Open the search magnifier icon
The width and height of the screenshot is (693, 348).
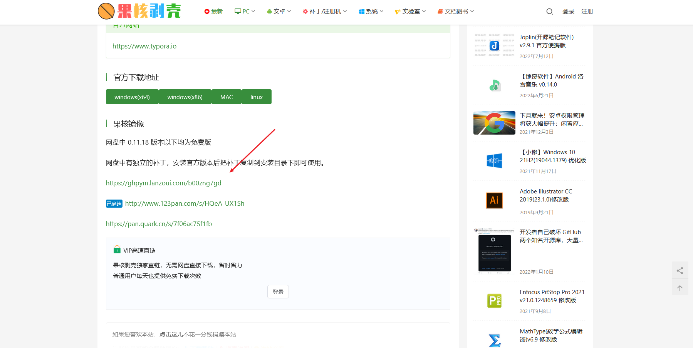click(x=550, y=12)
